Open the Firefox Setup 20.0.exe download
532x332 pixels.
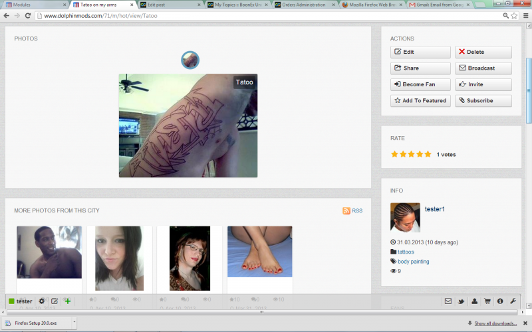tap(36, 323)
